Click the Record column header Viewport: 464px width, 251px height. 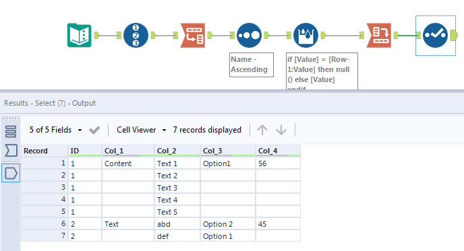coord(45,151)
